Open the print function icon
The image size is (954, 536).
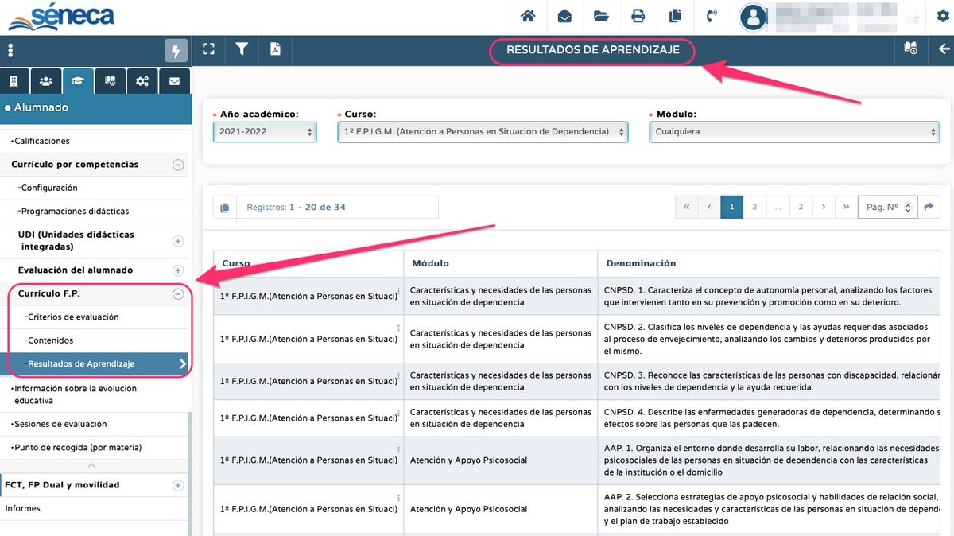638,17
